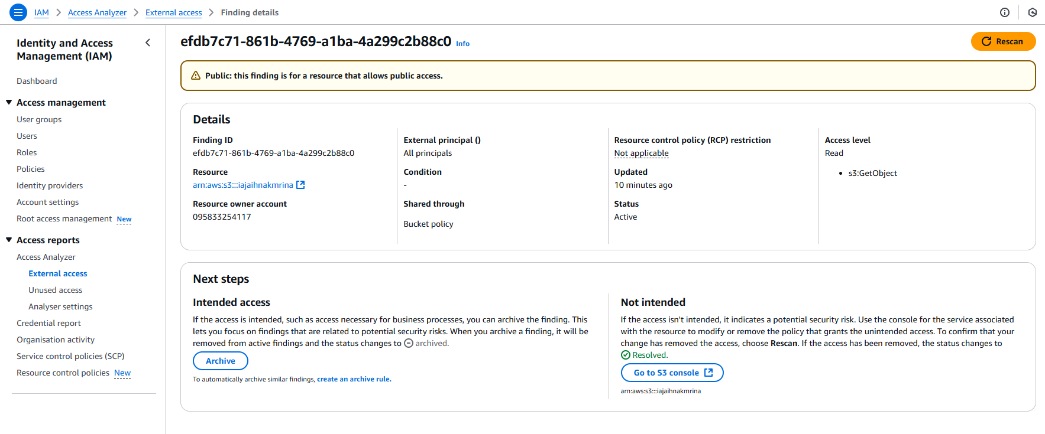
Task: Click the Info link next to the finding ID
Action: (462, 44)
